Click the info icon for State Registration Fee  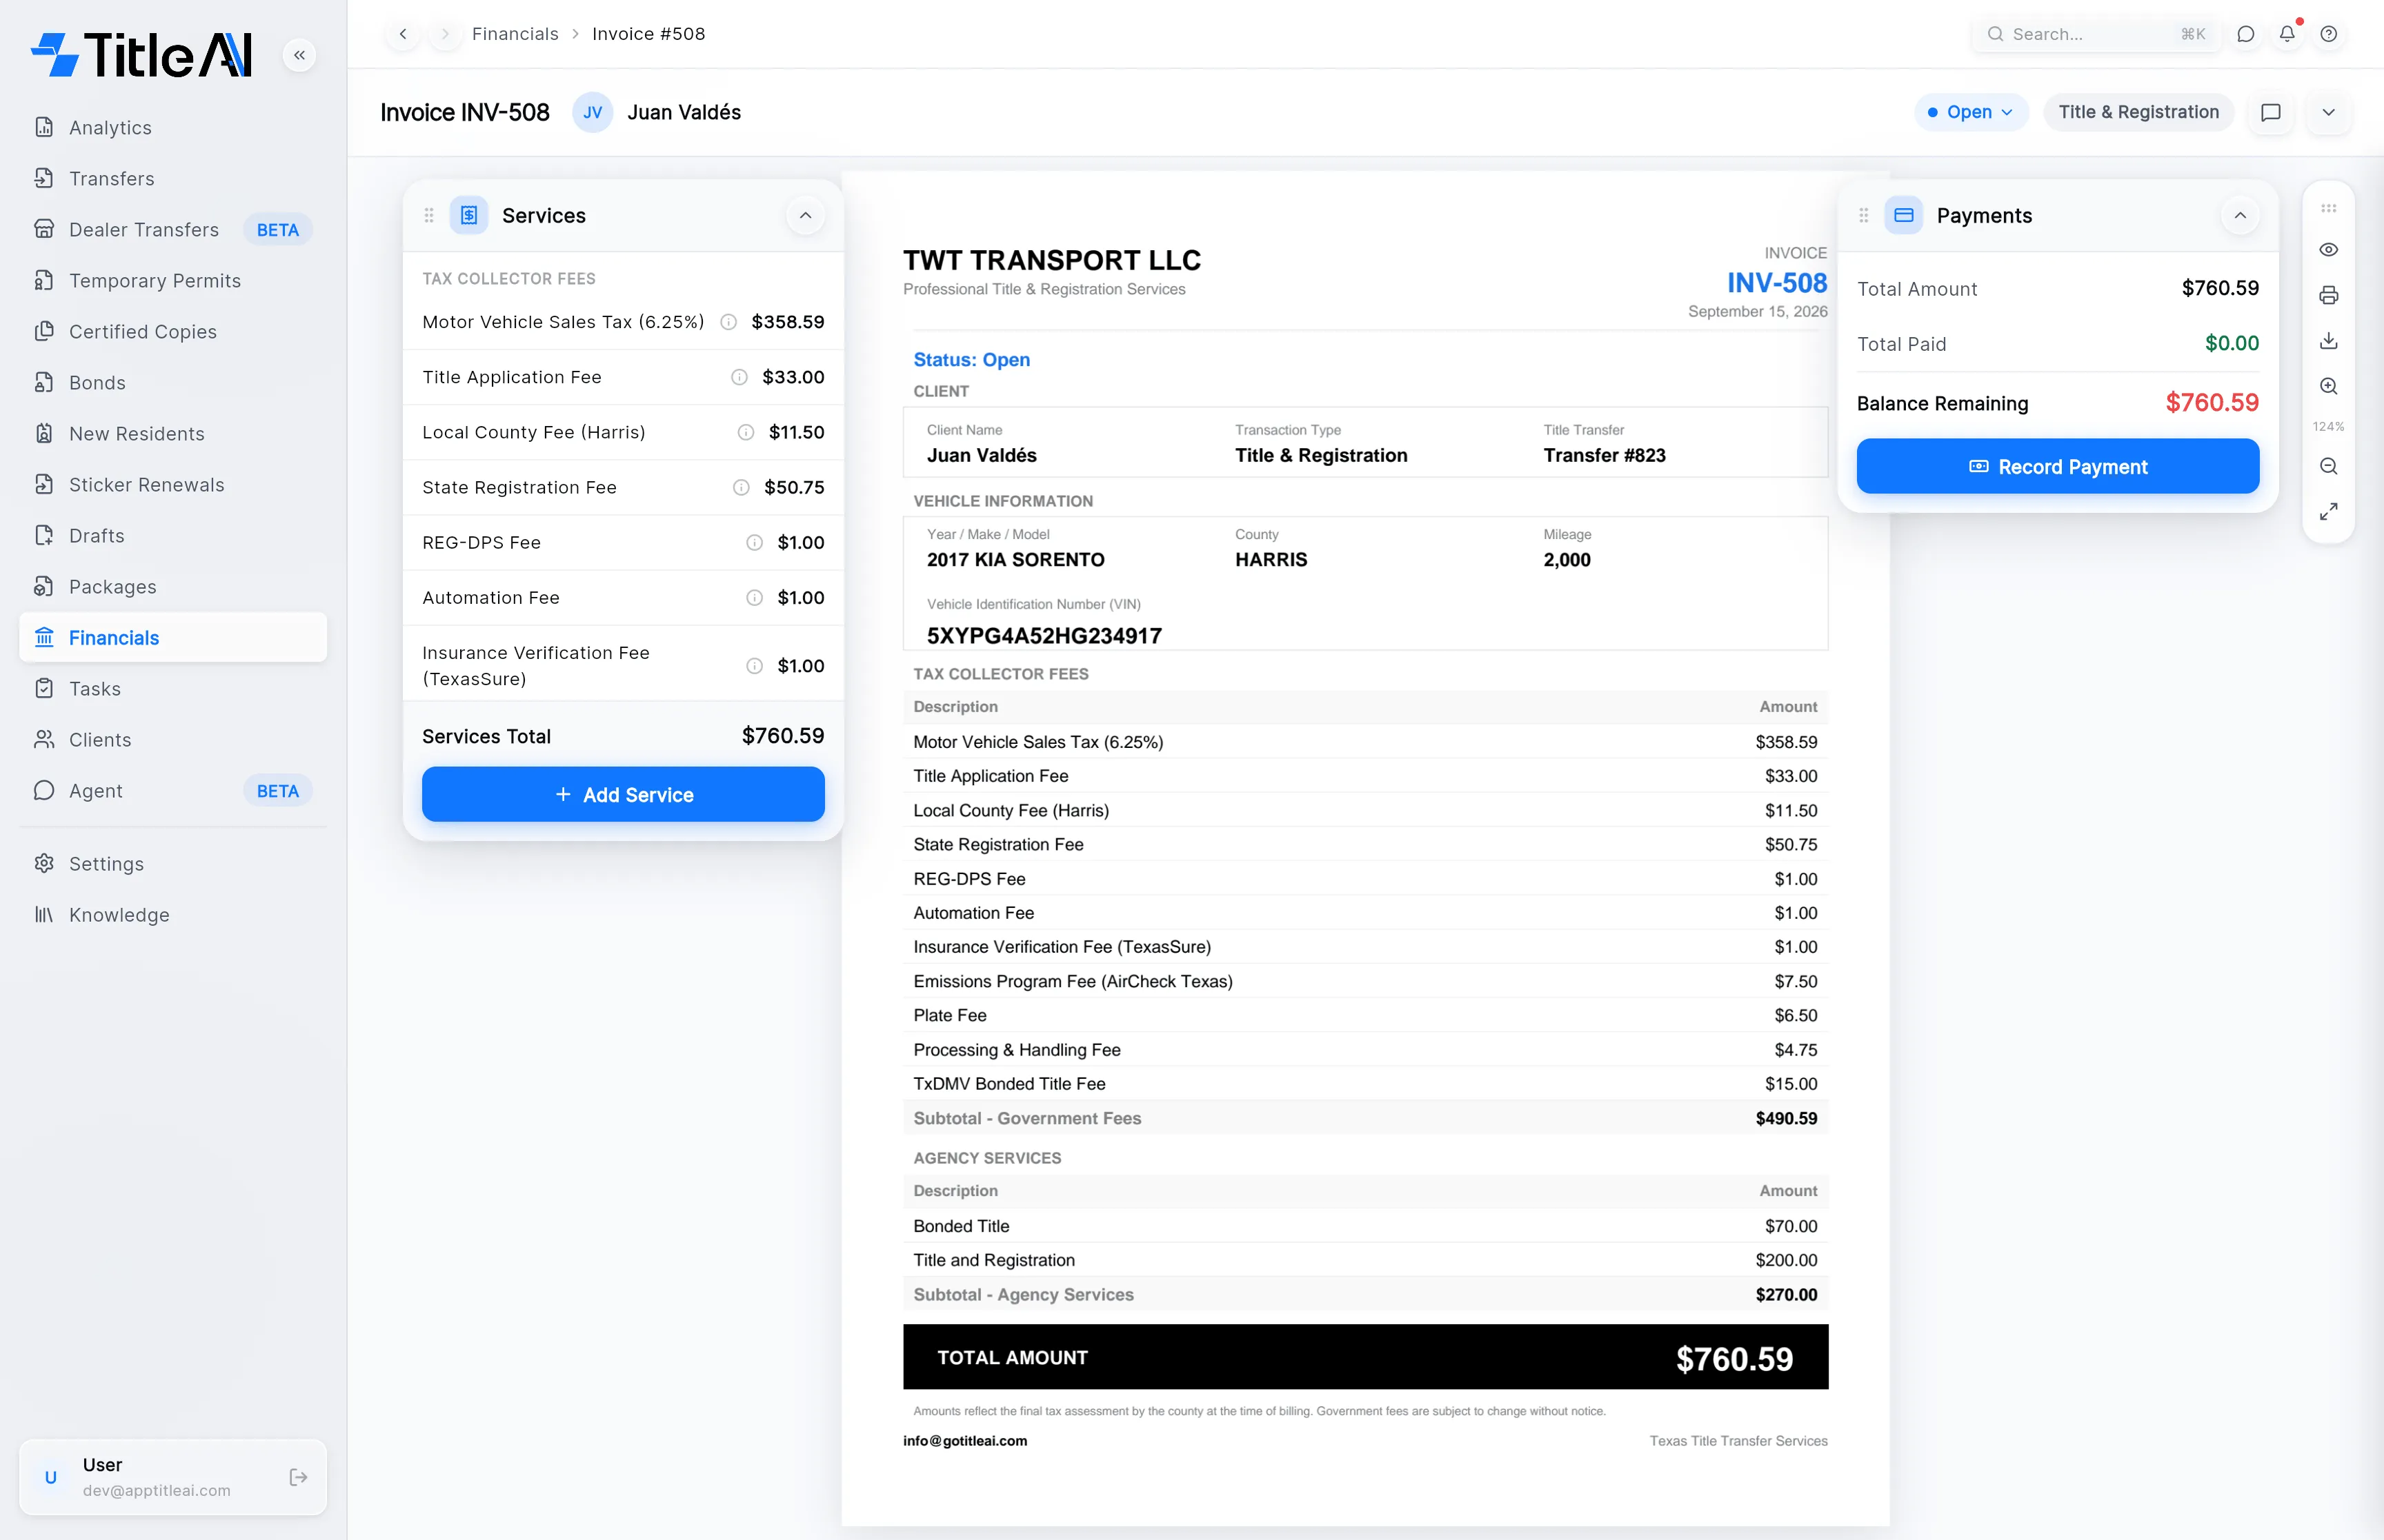(742, 487)
